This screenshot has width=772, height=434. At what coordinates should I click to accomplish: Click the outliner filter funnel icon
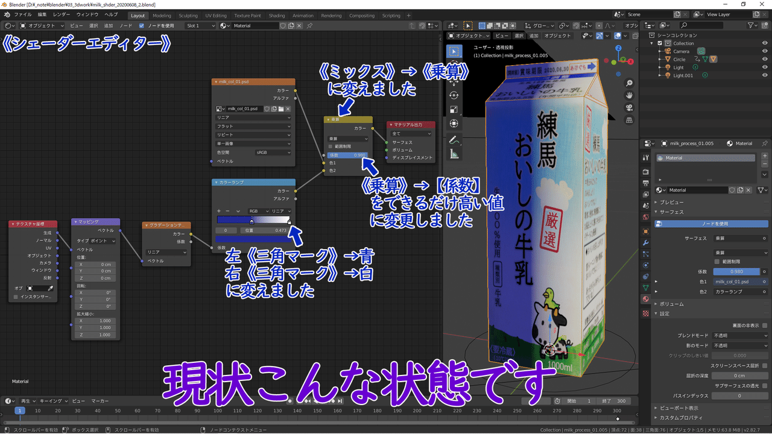click(x=751, y=25)
